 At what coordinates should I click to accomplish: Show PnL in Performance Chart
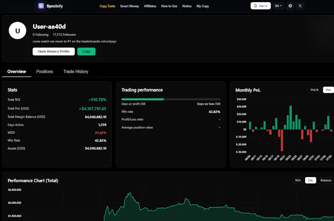(x=310, y=181)
